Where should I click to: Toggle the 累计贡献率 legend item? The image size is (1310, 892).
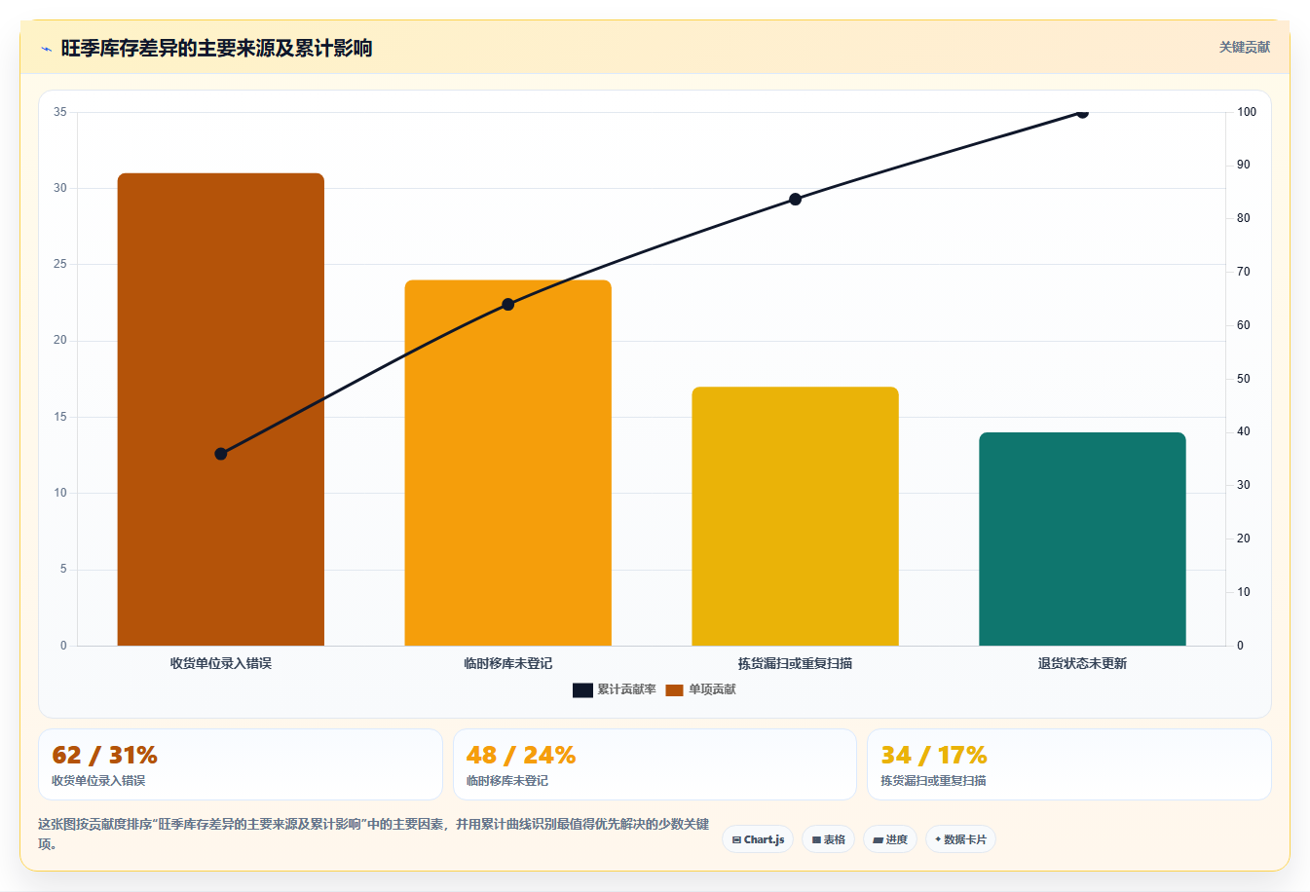pos(615,689)
